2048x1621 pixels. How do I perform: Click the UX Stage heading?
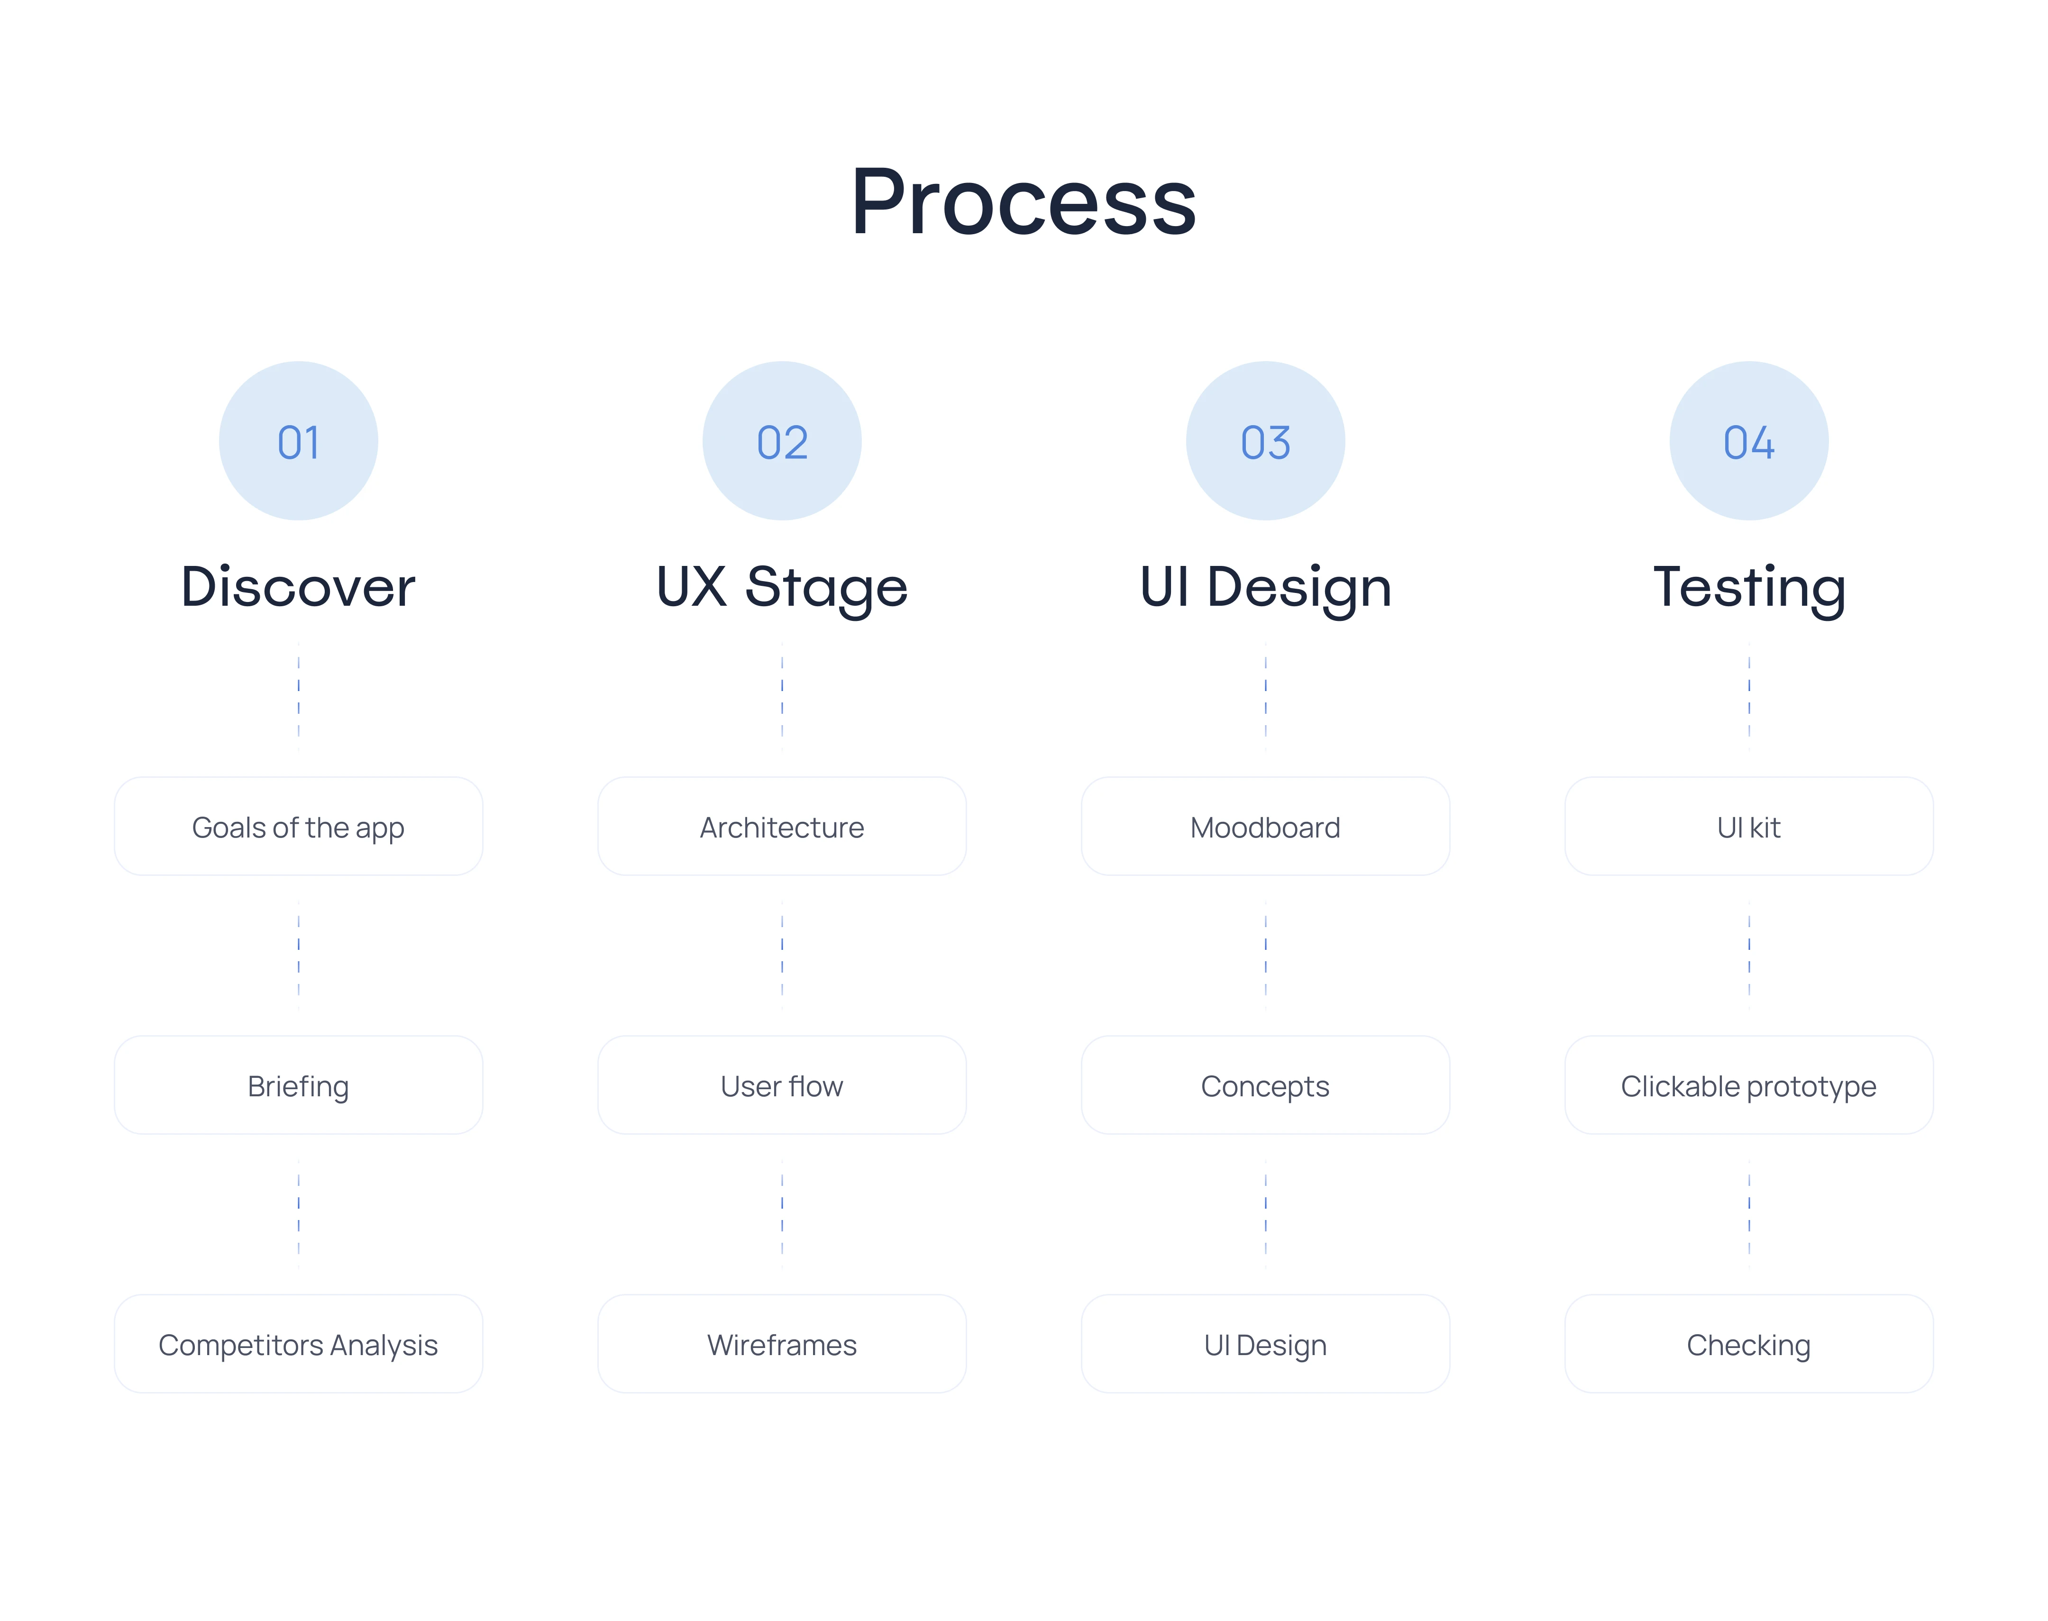[781, 586]
